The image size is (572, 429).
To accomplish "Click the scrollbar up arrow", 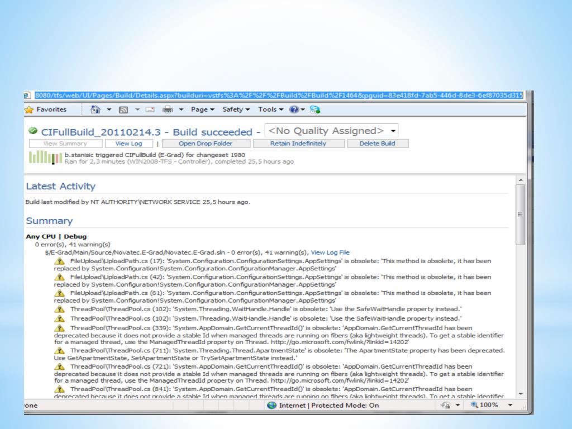I will 521,180.
